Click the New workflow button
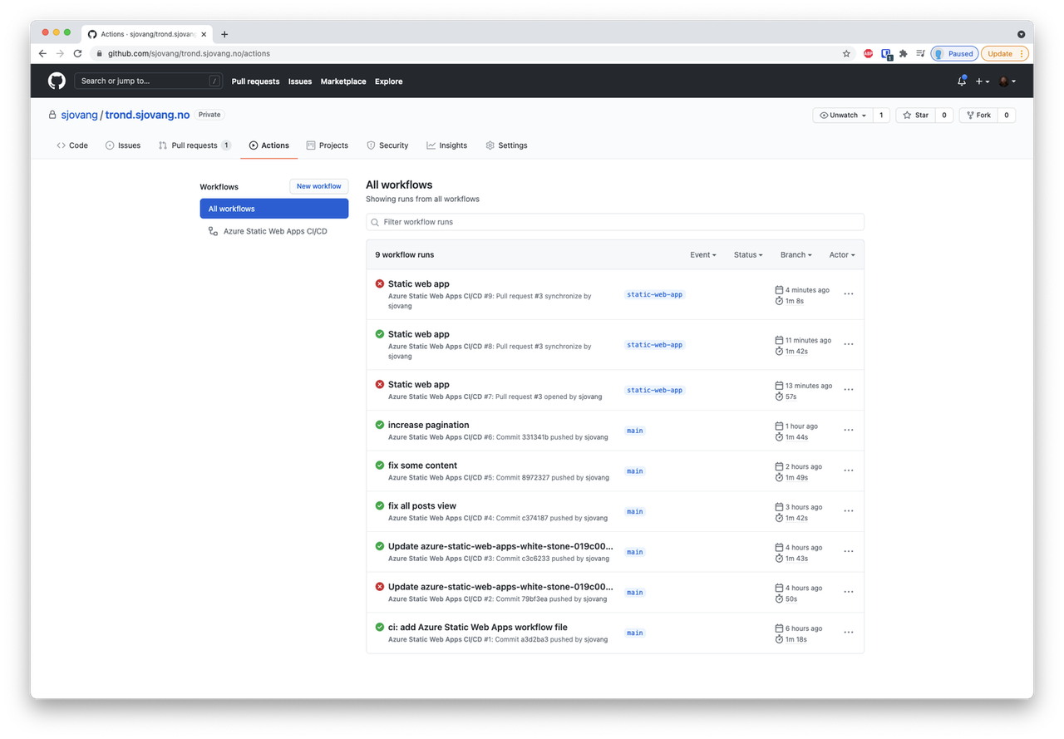The height and width of the screenshot is (739, 1064). (318, 185)
